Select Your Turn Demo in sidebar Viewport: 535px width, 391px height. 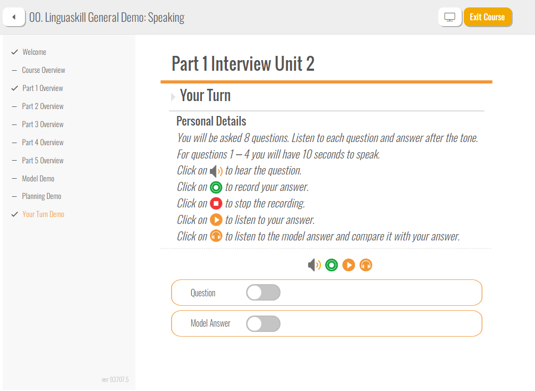43,214
